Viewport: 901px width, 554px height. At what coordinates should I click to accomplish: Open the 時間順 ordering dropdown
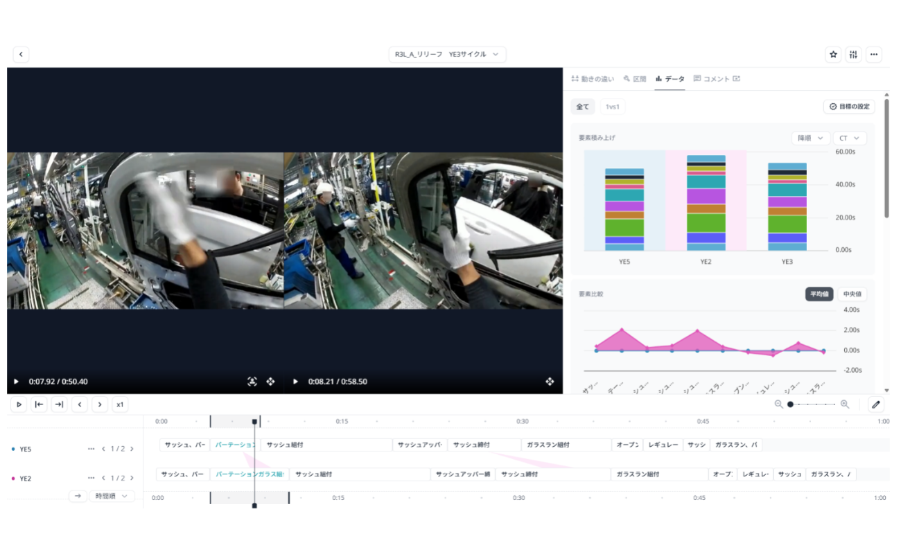[112, 496]
